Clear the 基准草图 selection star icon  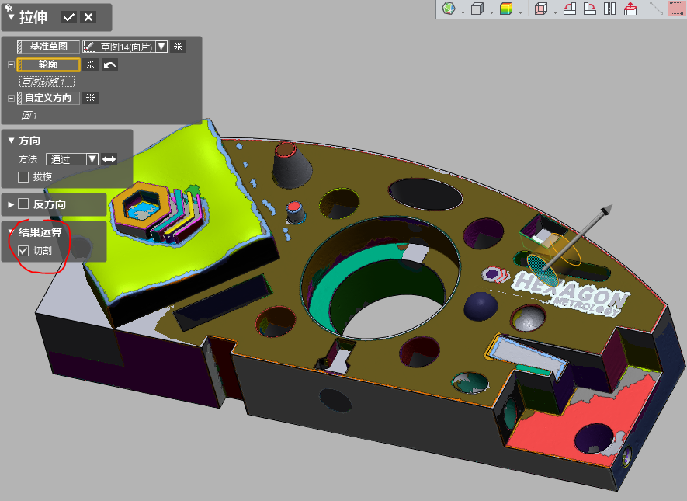point(179,47)
